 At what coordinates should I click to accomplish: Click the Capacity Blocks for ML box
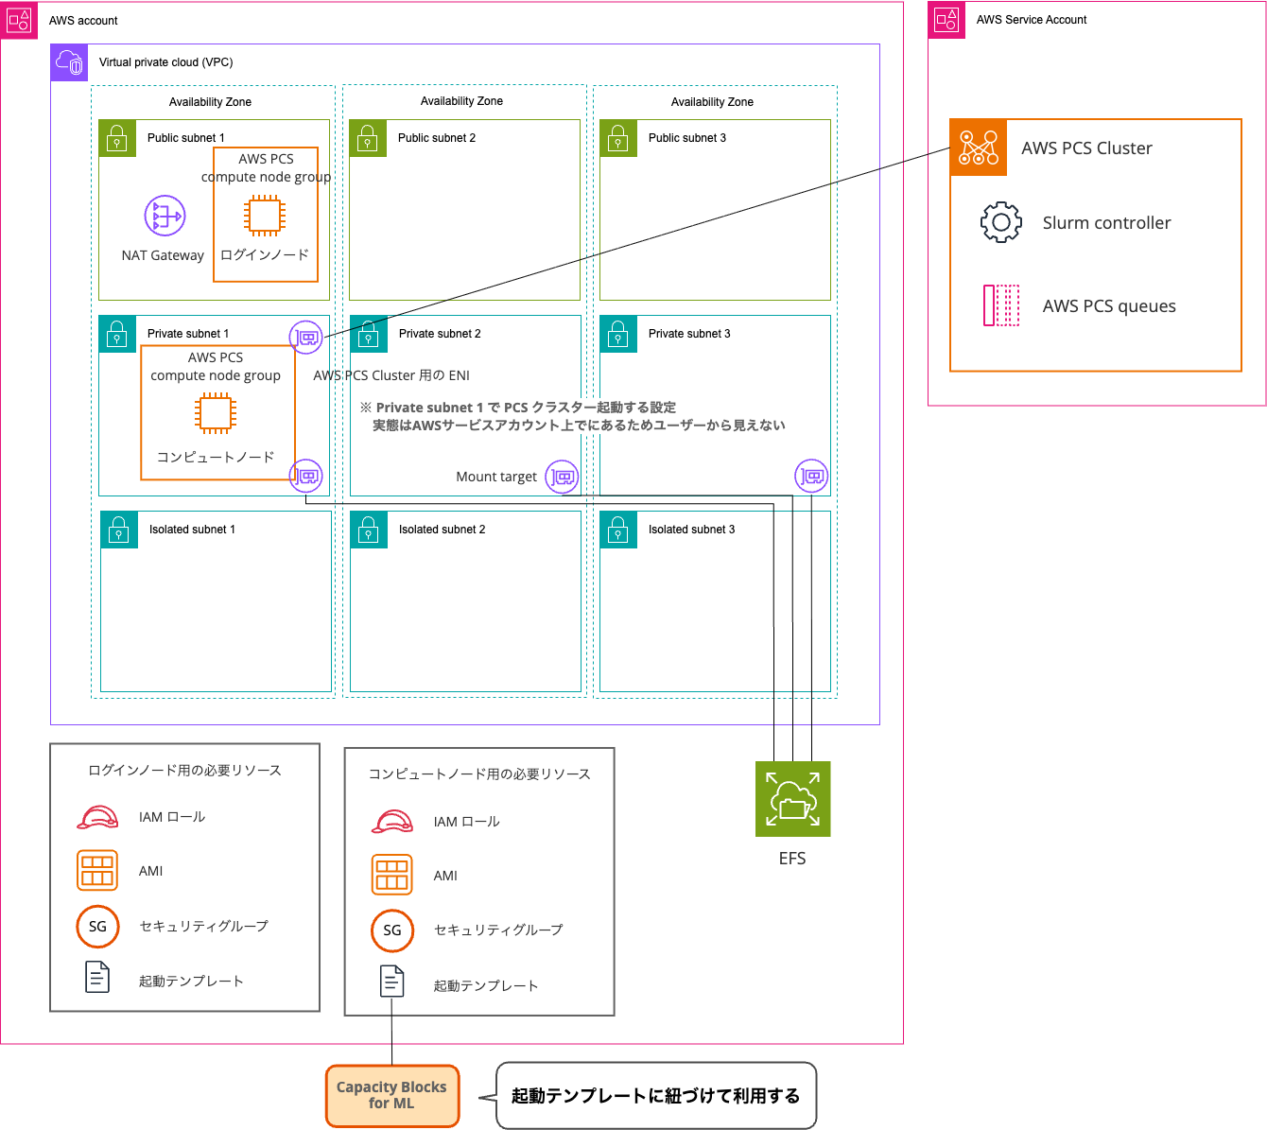pos(392,1097)
